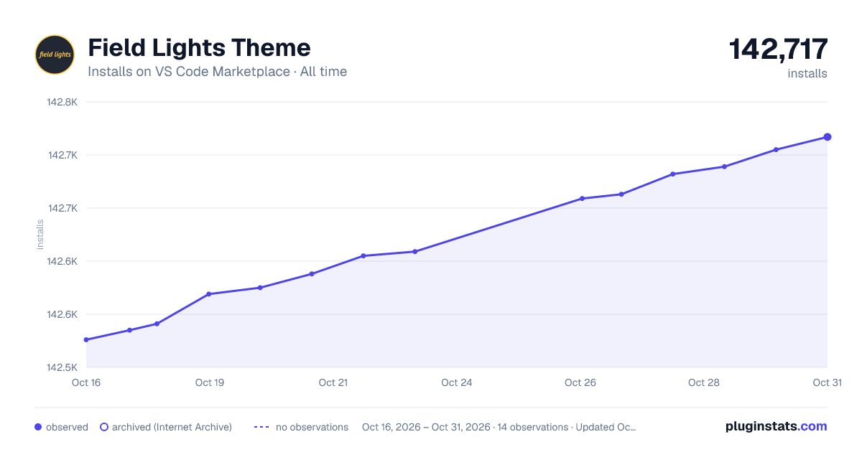Click the 142.8K y-axis label
862x452 pixels.
62,102
